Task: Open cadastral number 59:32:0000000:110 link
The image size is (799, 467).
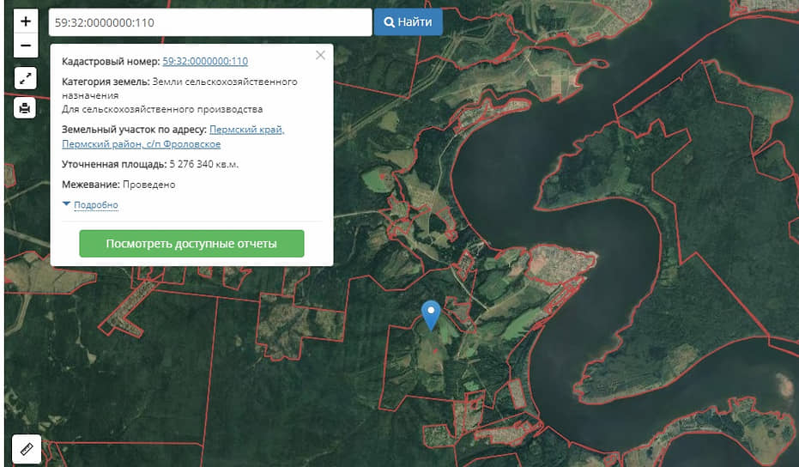Action: coord(205,61)
